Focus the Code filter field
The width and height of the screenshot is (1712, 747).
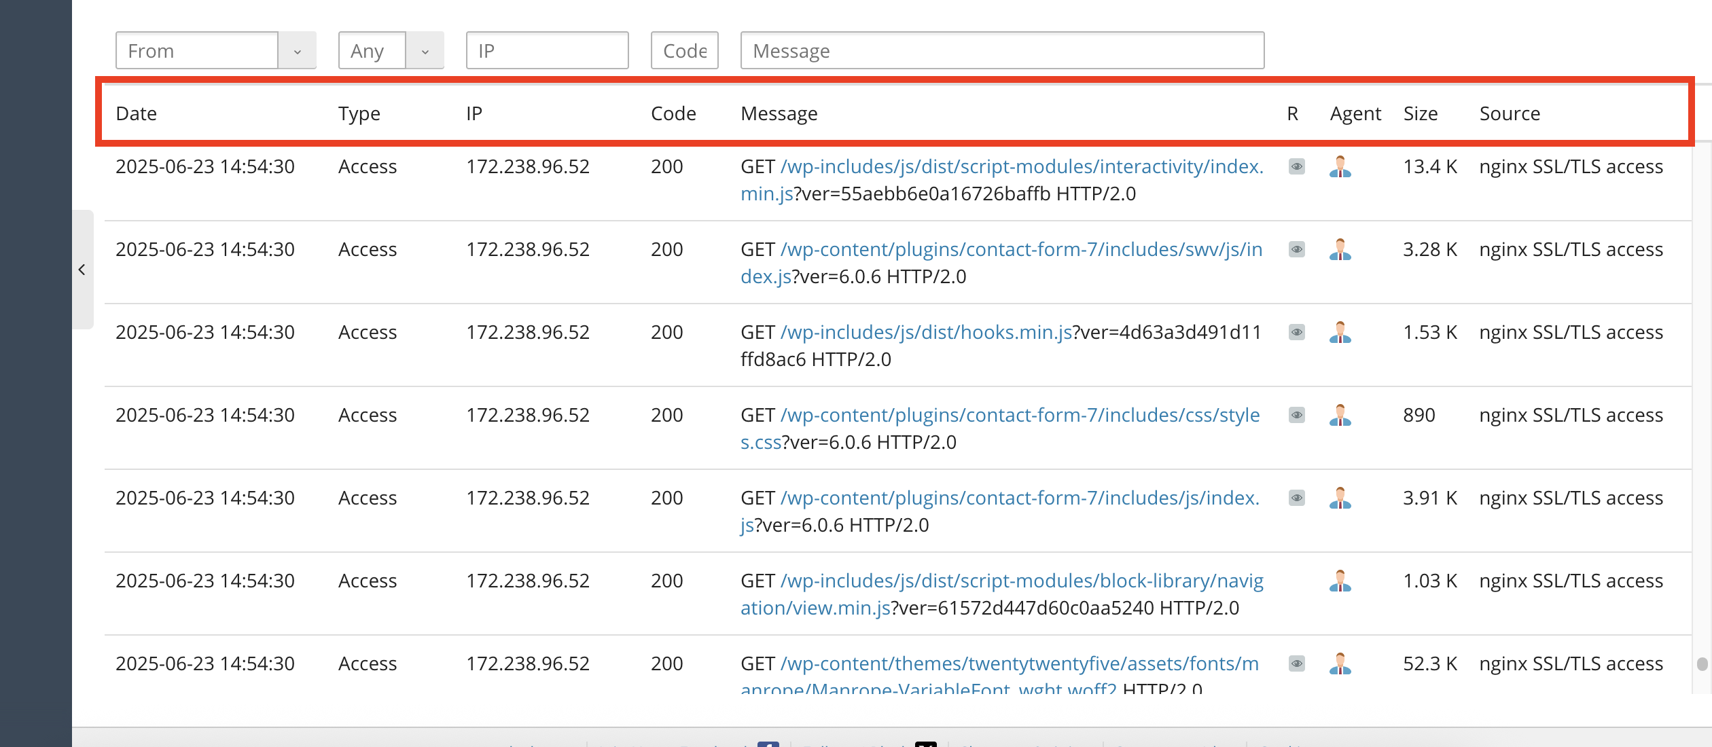pos(684,51)
